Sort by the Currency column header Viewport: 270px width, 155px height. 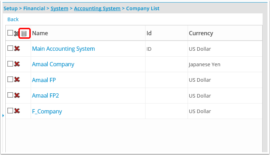coord(201,33)
